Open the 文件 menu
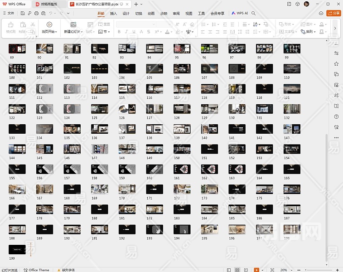Image resolution: width=343 pixels, height=272 pixels. [x=9, y=14]
